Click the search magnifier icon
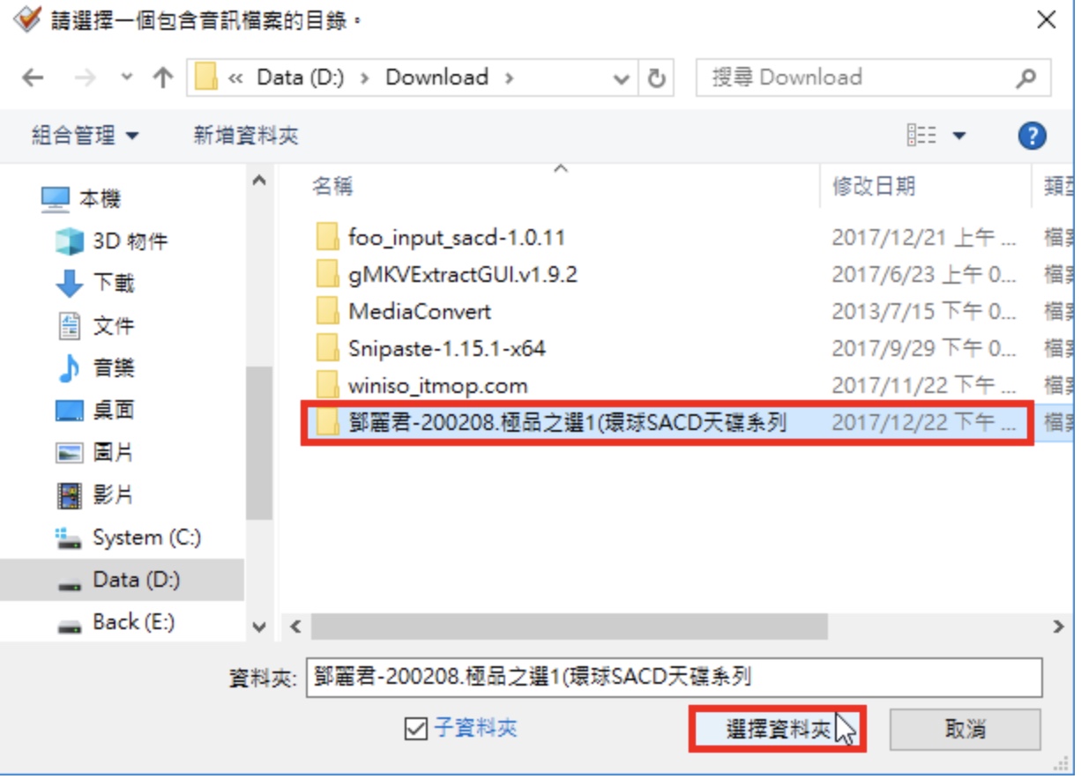Screen dimensions: 1081x779 point(1025,78)
